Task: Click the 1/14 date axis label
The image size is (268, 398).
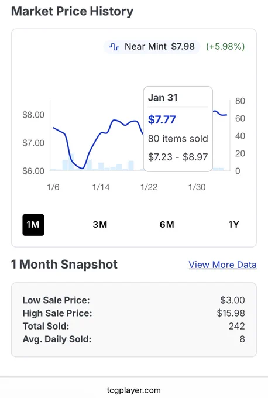Action: (101, 187)
